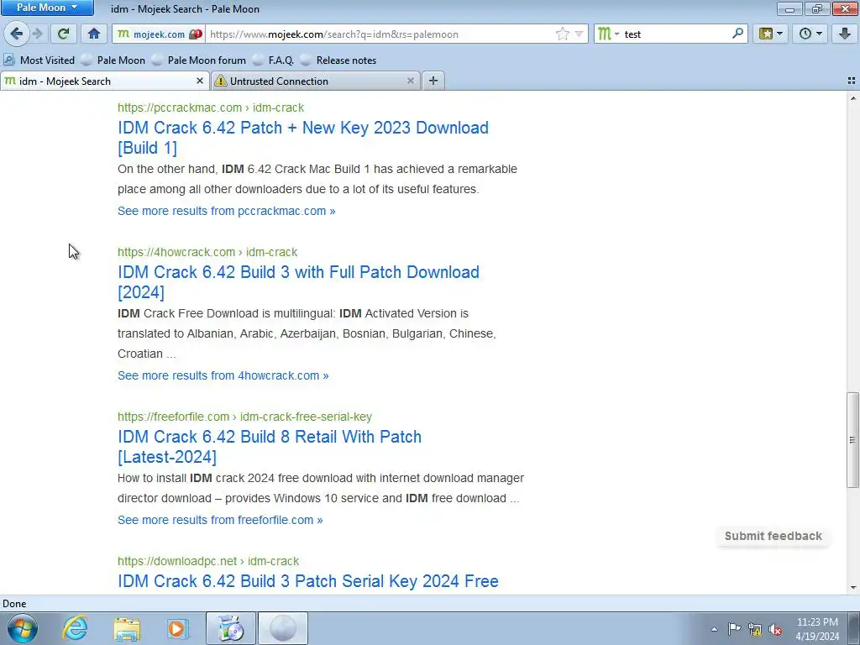Screen dimensions: 860x645
Task: Click the scrollbar down arrow
Action: (x=852, y=588)
